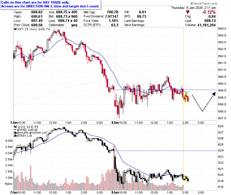Click the Fwd Yield value 1.16%

(113, 21)
